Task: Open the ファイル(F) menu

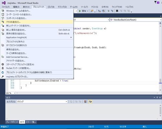Action: pyautogui.click(x=6, y=7)
